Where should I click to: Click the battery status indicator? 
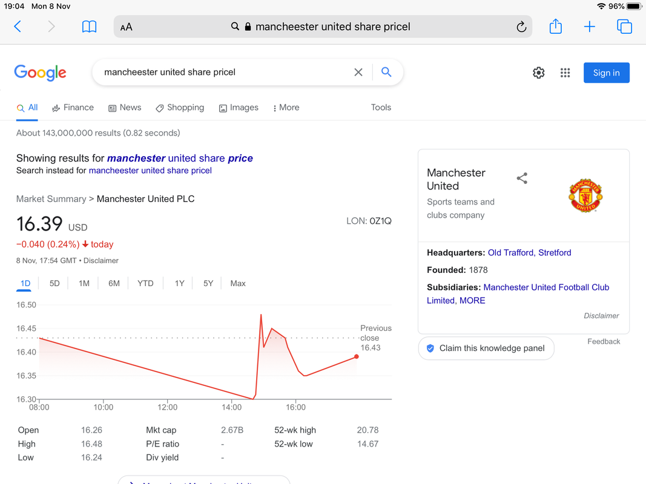point(634,6)
